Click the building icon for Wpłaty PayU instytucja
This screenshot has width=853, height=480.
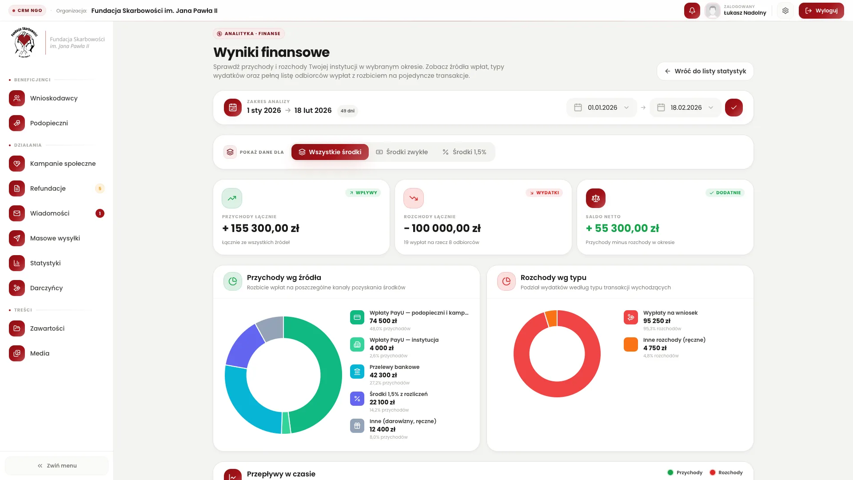(357, 344)
